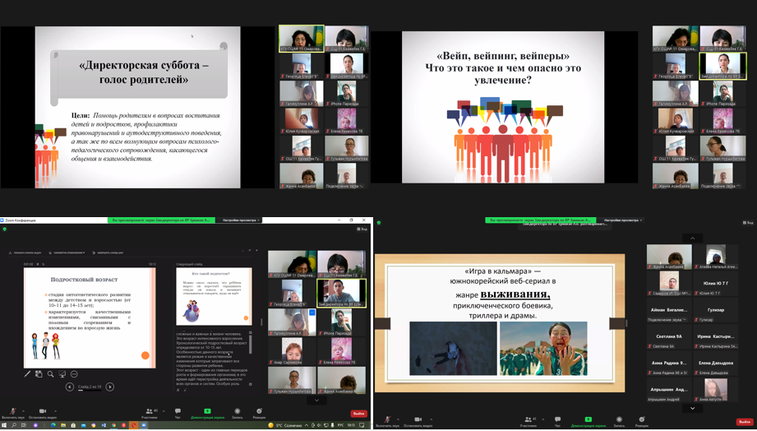Image resolution: width=757 pixels, height=431 pixels.
Task: Stop video in the presenter-view Zoom window
Action: click(42, 412)
